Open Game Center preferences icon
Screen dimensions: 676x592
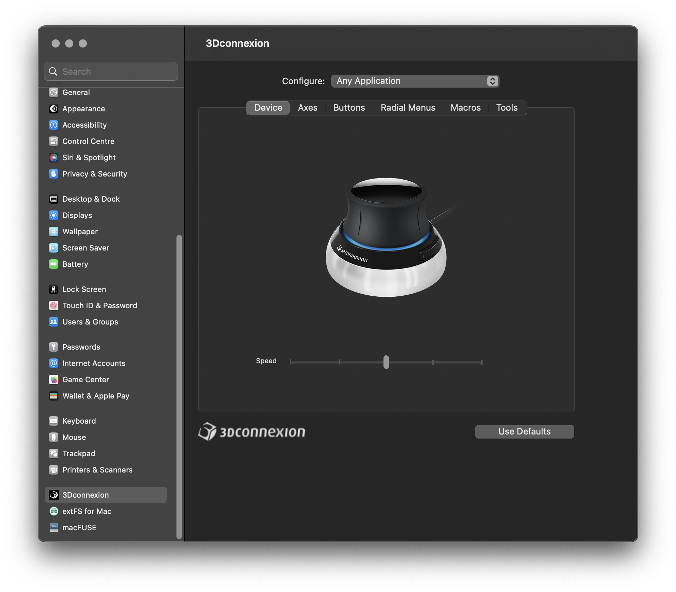pyautogui.click(x=54, y=379)
